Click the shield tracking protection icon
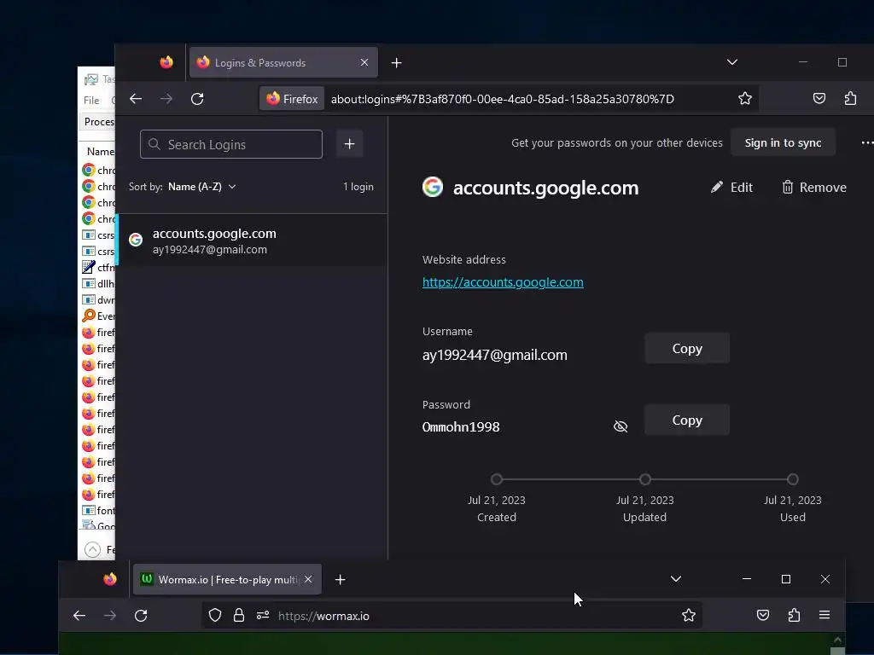Viewport: 874px width, 655px height. click(x=215, y=616)
